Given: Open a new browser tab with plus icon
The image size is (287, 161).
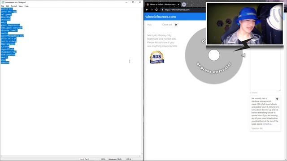Looking at the screenshot, I should [x=184, y=4].
